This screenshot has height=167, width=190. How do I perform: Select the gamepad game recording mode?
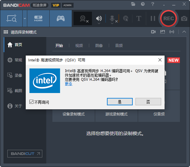pyautogui.click(x=60, y=18)
